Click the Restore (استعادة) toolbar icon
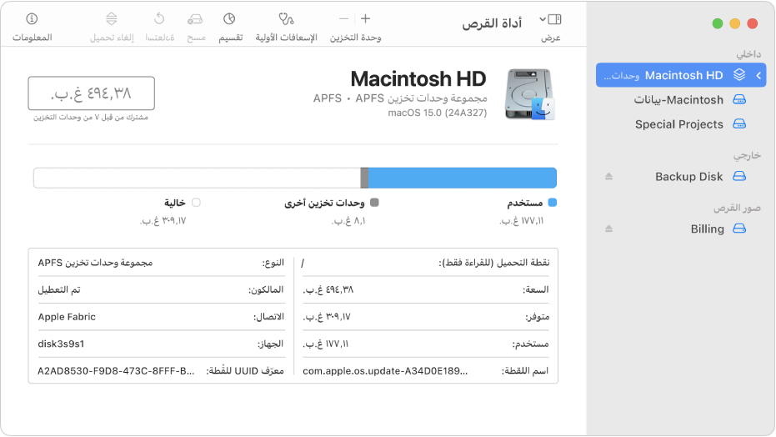This screenshot has width=776, height=437. (159, 19)
